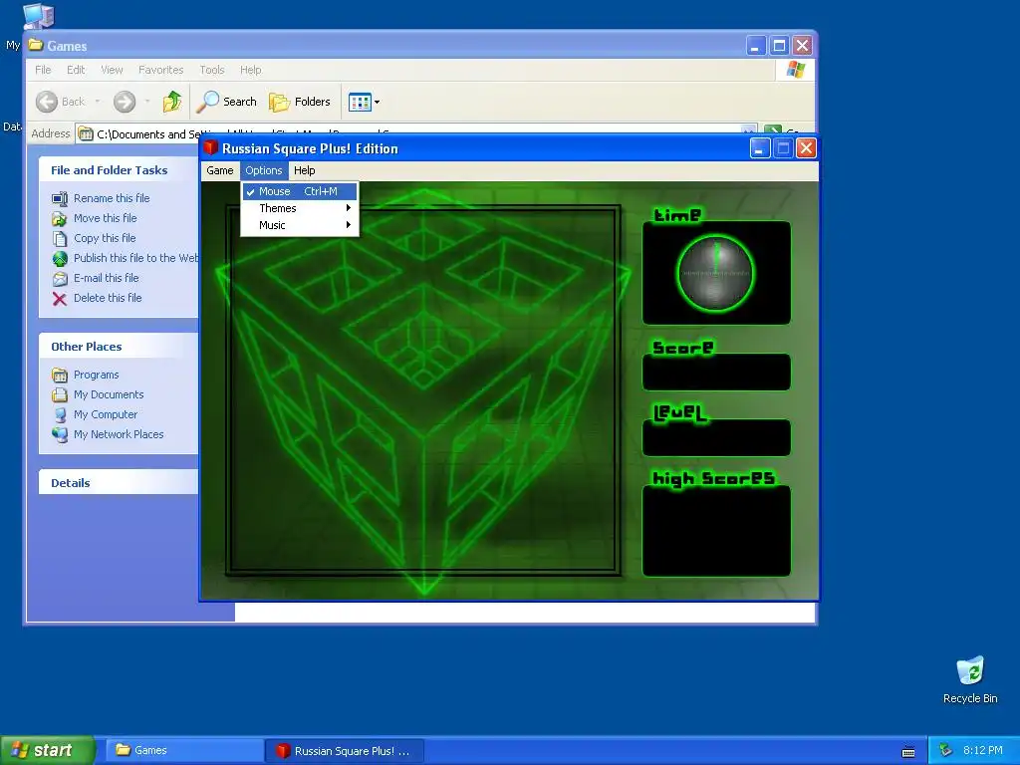Image resolution: width=1020 pixels, height=765 pixels.
Task: Open the Edit menu in Games window
Action: (76, 70)
